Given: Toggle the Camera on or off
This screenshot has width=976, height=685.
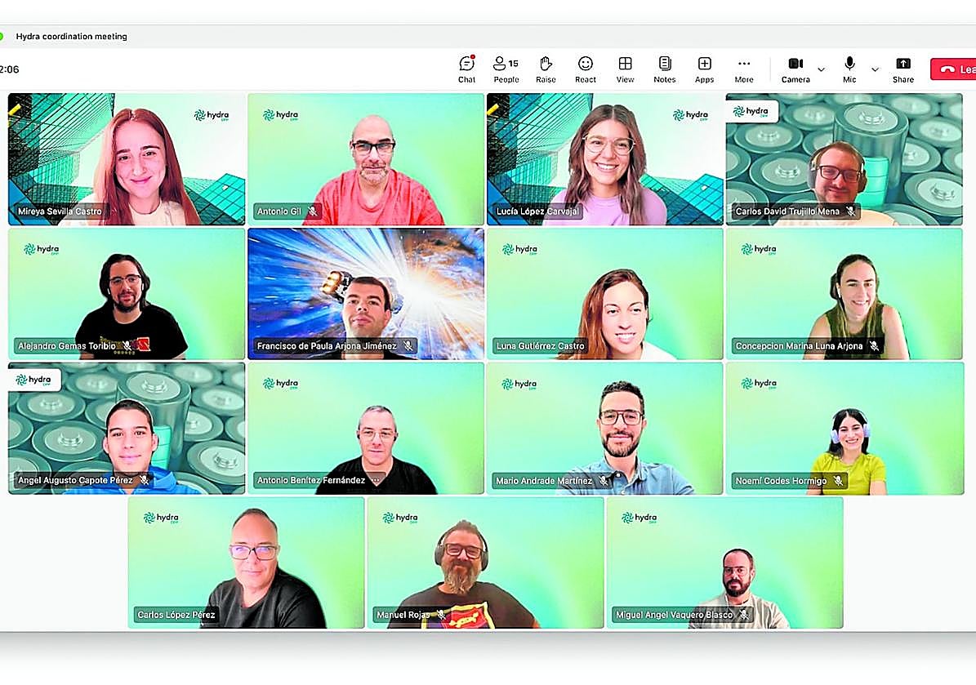Looking at the screenshot, I should pos(795,69).
